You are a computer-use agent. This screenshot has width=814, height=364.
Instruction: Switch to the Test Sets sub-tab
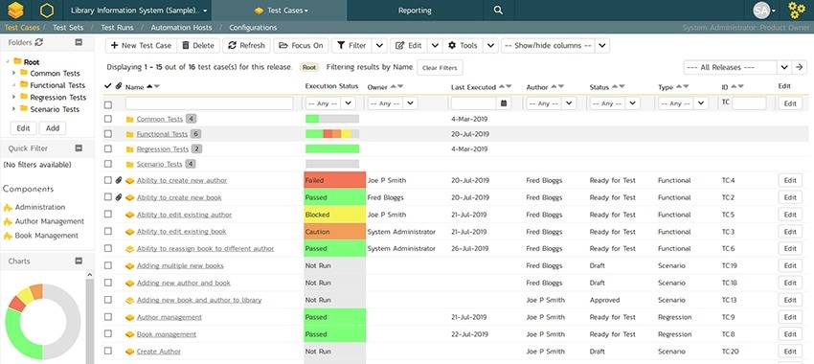[x=69, y=28]
